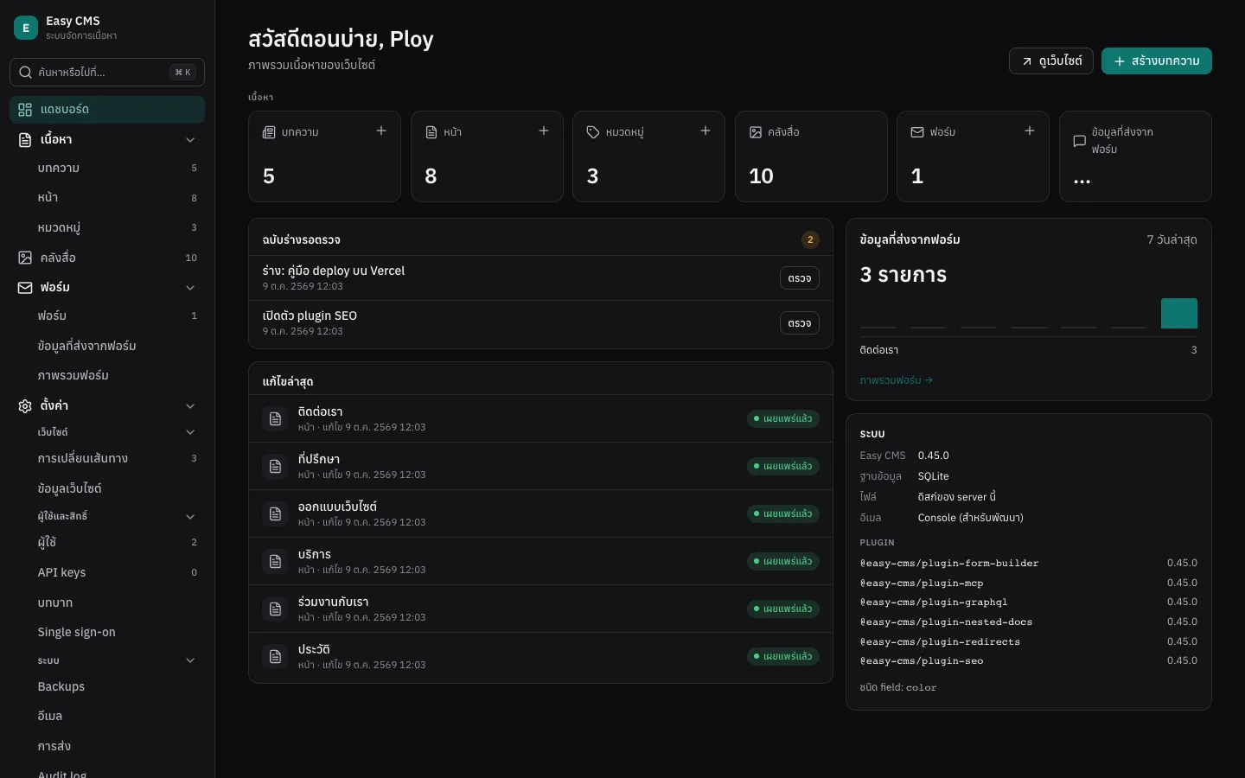
Task: Open Backups in the sidebar
Action: pyautogui.click(x=107, y=686)
